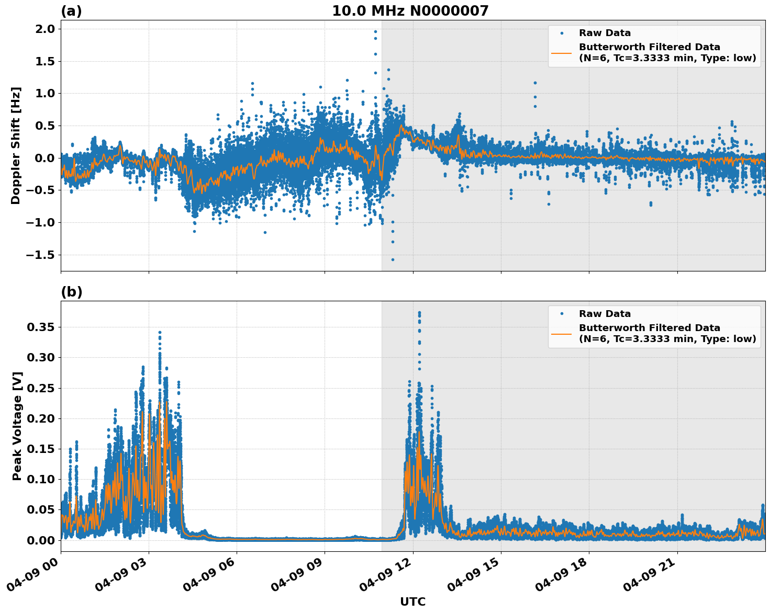Image resolution: width=770 pixels, height=613 pixels.
Task: Click the blue Raw Data marker in the Doppler Shift legend
Action: (562, 33)
